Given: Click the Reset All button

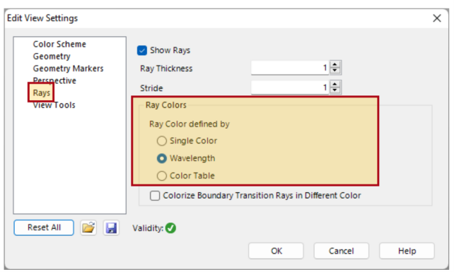Looking at the screenshot, I should coord(44,227).
